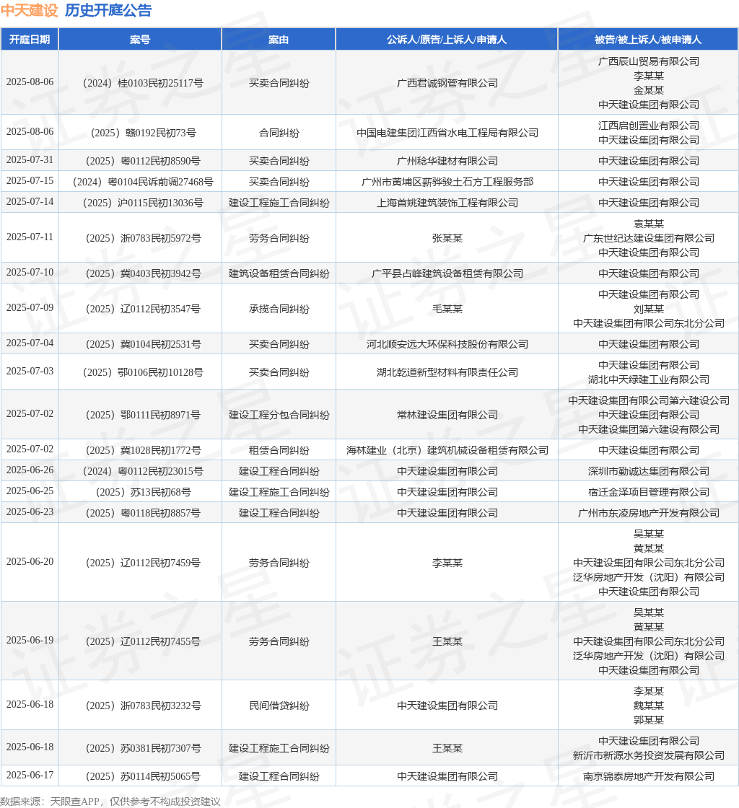Viewport: 739px width, 808px height.
Task: Select plaintiff 广西君诚钢管有限公司
Action: pyautogui.click(x=447, y=83)
